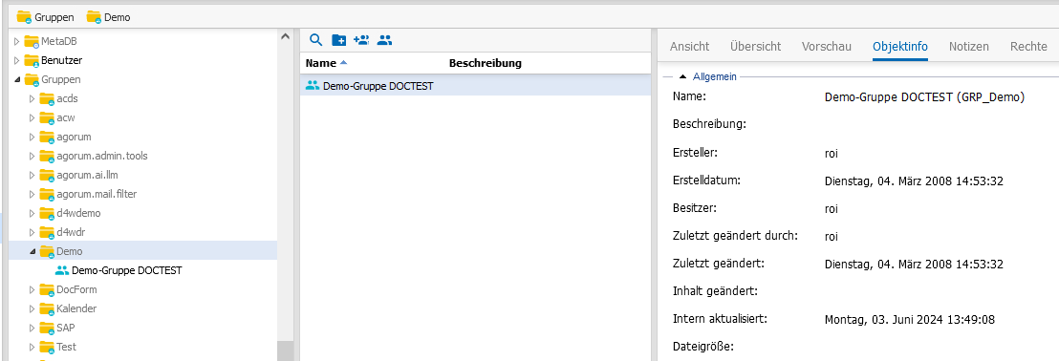Click the Erstelldatum date value
This screenshot has height=361, width=1059.
pos(915,180)
